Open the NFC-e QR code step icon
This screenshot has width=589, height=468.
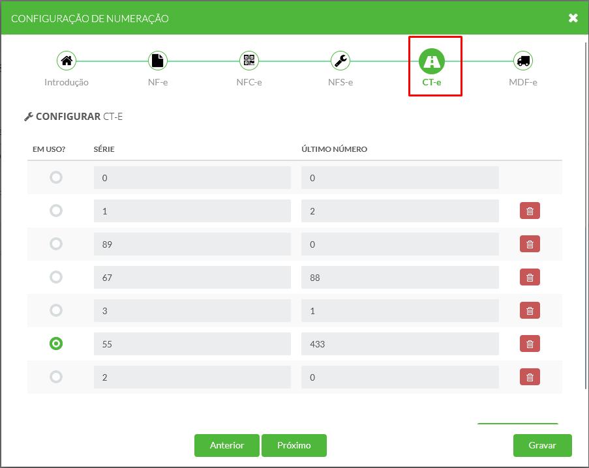click(249, 61)
